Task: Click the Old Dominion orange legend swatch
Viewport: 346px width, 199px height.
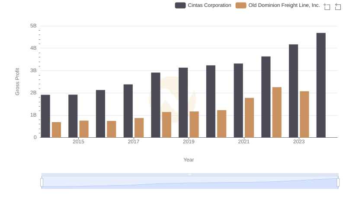Action: 241,5
